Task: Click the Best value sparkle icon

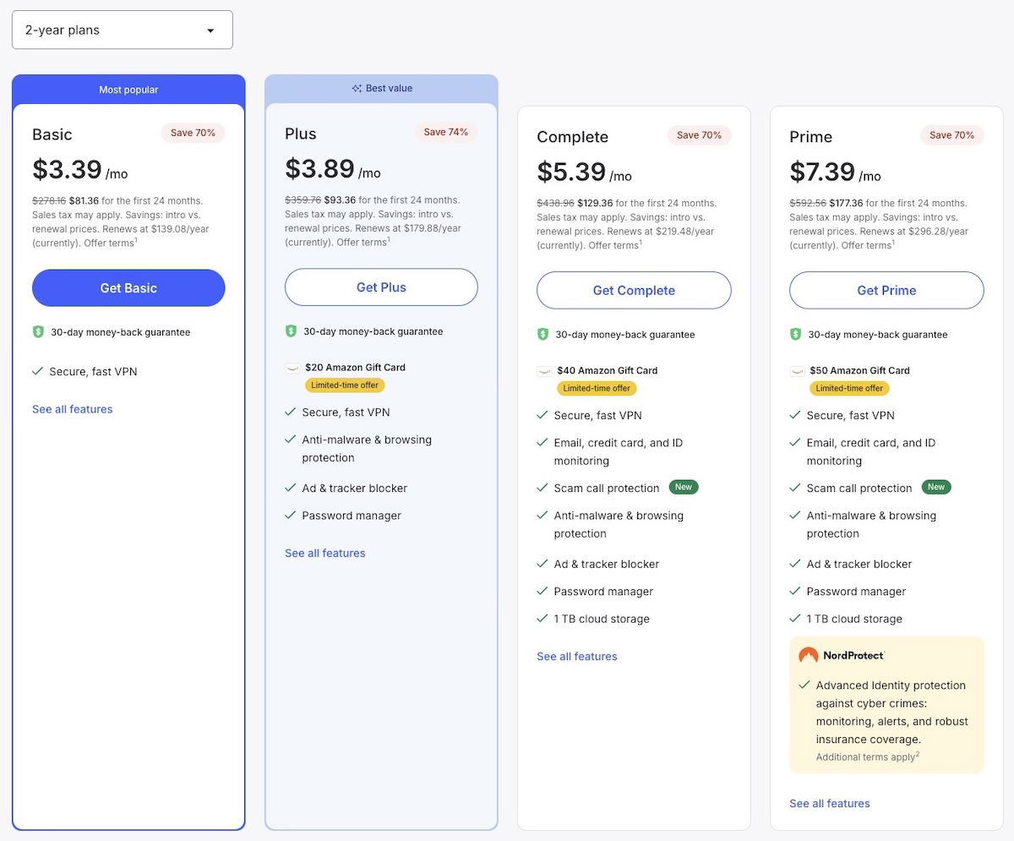Action: (x=357, y=89)
